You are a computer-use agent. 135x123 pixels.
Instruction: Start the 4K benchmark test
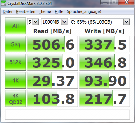(x=15, y=80)
